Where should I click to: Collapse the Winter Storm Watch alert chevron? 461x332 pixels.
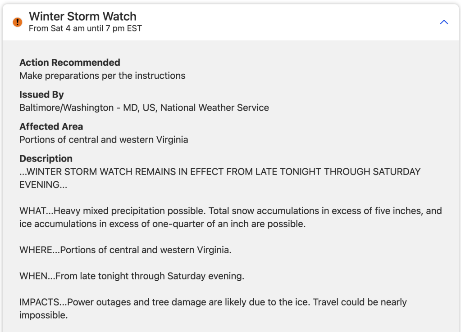(x=444, y=22)
